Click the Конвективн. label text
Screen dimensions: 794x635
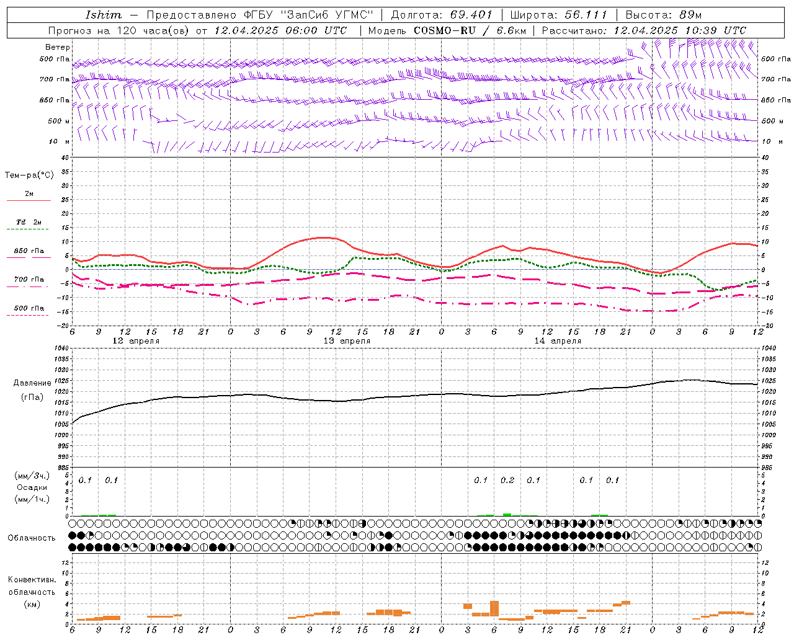(32, 580)
